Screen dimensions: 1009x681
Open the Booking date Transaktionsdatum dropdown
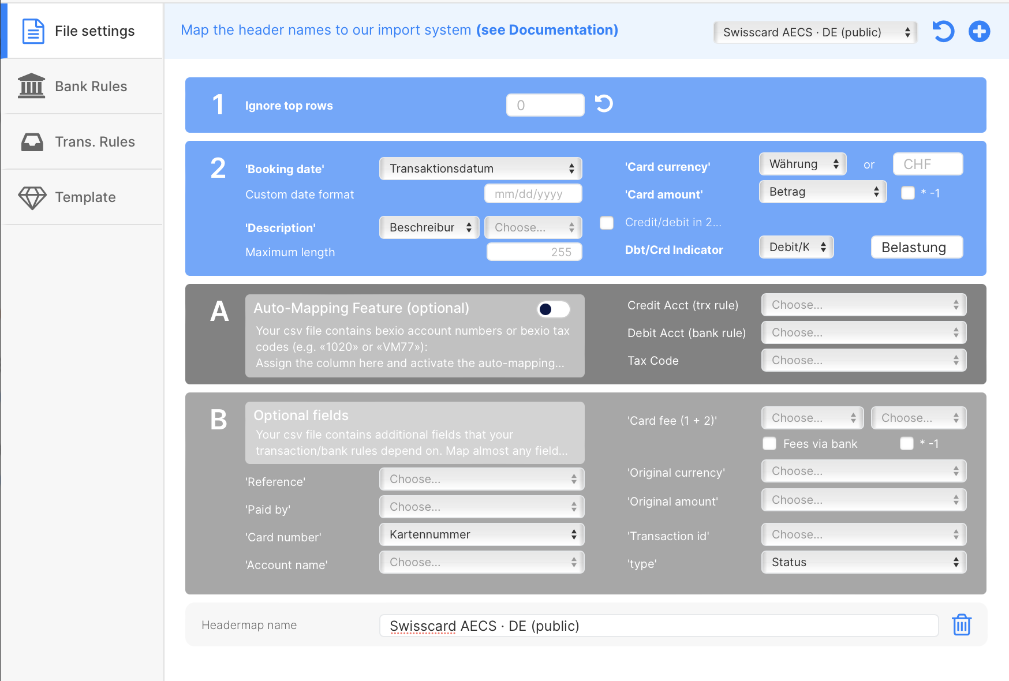pyautogui.click(x=480, y=169)
